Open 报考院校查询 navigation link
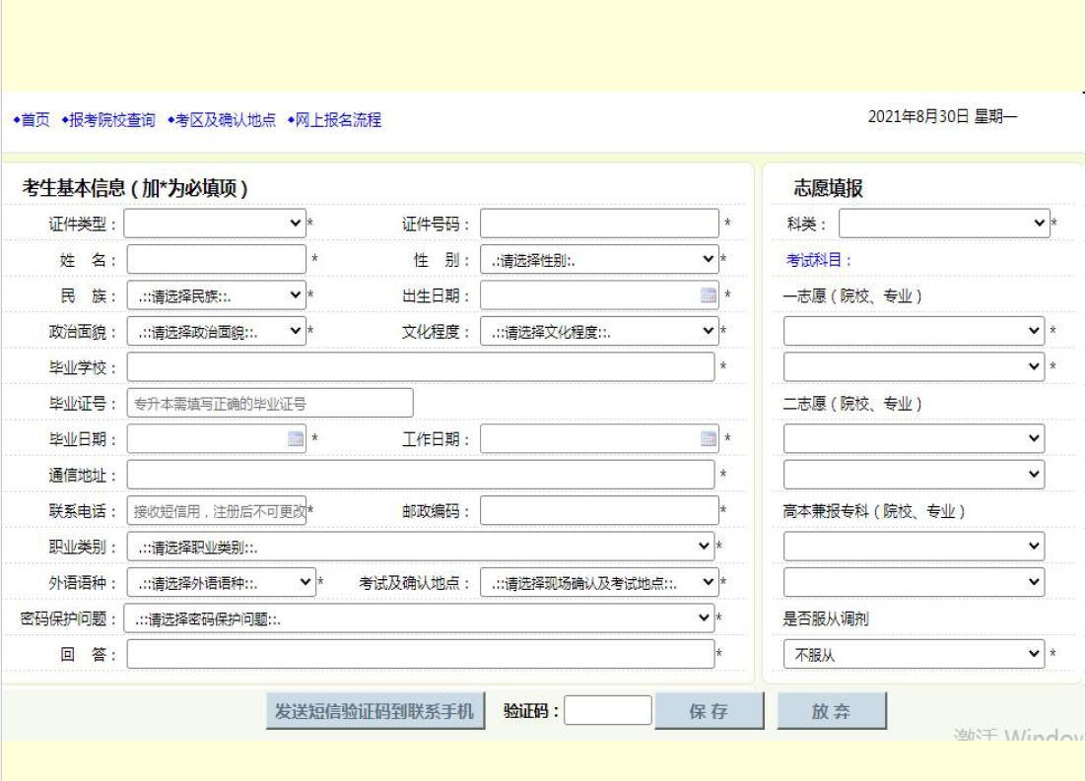 pyautogui.click(x=111, y=120)
